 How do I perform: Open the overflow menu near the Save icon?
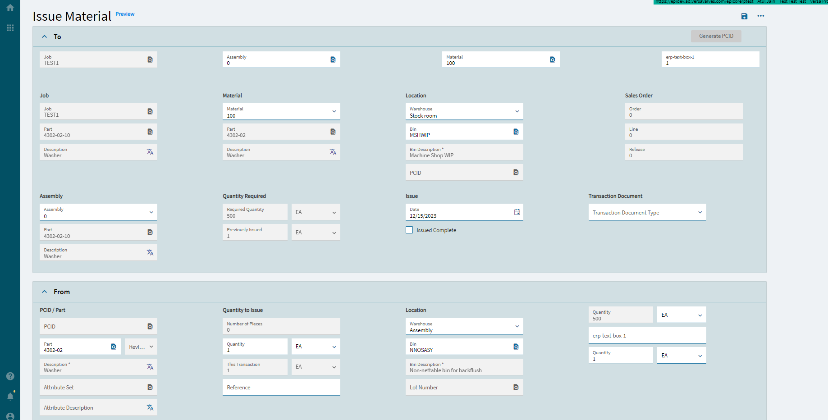coord(761,16)
